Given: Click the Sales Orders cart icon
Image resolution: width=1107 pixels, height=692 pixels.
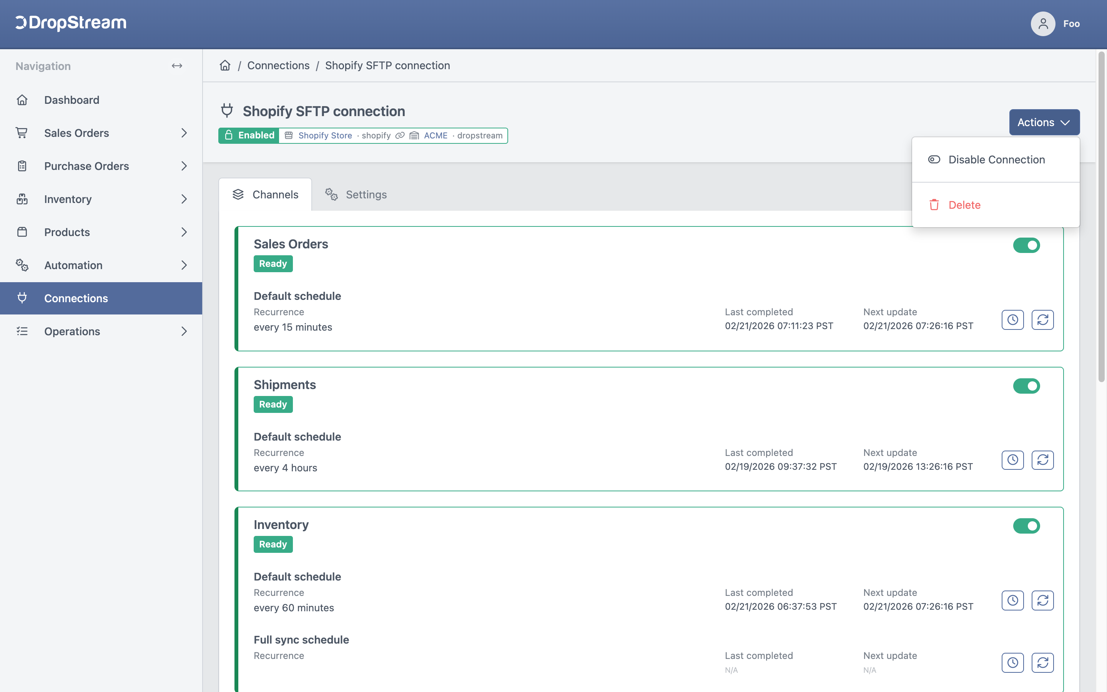Looking at the screenshot, I should pos(22,133).
